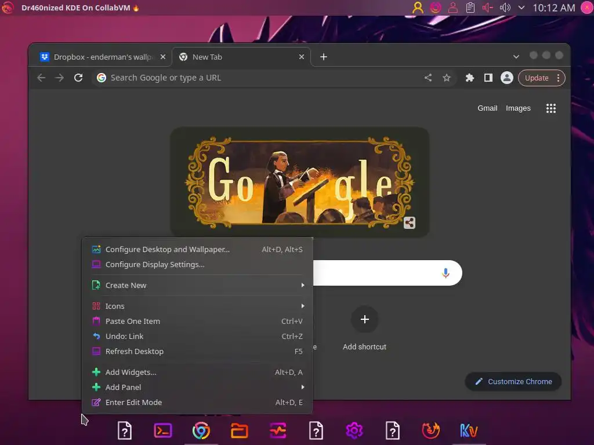Click the yellow user icon in top panel
The width and height of the screenshot is (594, 445).
pos(418,8)
